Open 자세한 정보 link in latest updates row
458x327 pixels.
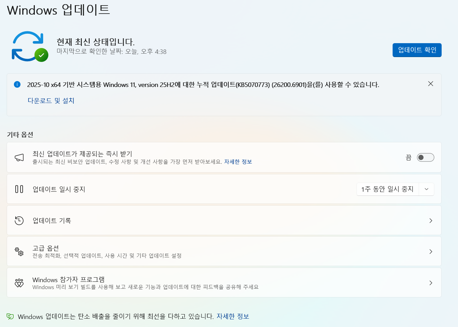coord(238,162)
